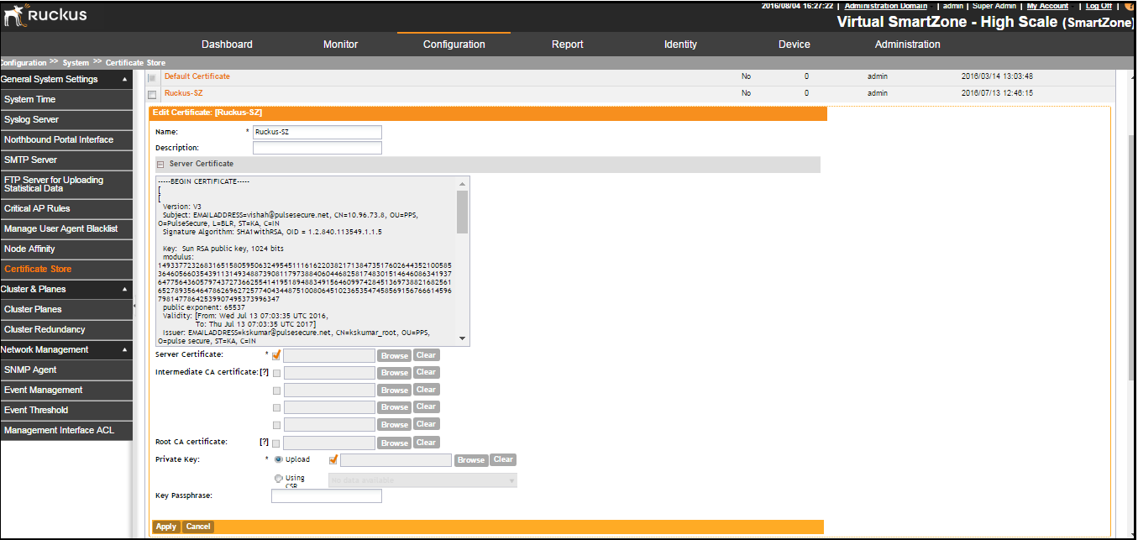The image size is (1138, 540).
Task: Open the My Account dropdown
Action: (1047, 6)
